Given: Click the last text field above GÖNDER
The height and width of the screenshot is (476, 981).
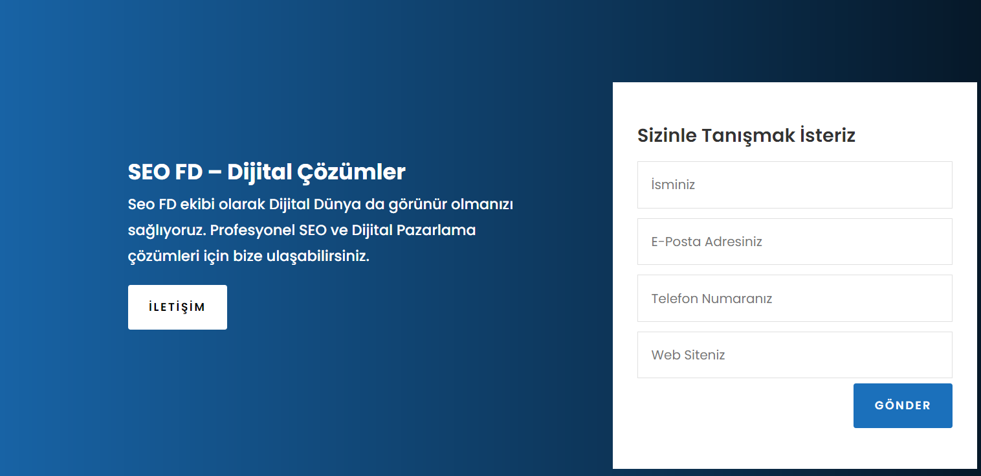Looking at the screenshot, I should coord(794,355).
